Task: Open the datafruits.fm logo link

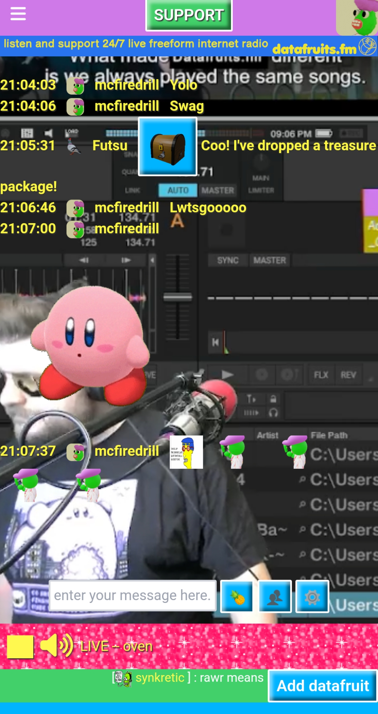Action: point(323,47)
